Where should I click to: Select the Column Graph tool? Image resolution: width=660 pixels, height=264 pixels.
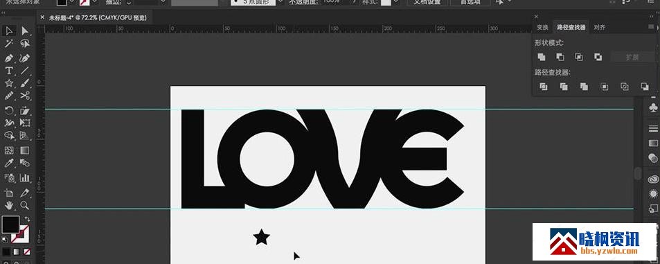pos(25,177)
